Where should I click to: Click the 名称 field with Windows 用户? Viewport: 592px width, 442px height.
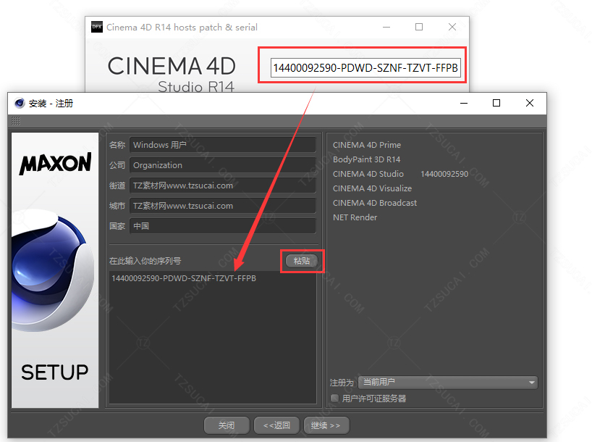[222, 145]
